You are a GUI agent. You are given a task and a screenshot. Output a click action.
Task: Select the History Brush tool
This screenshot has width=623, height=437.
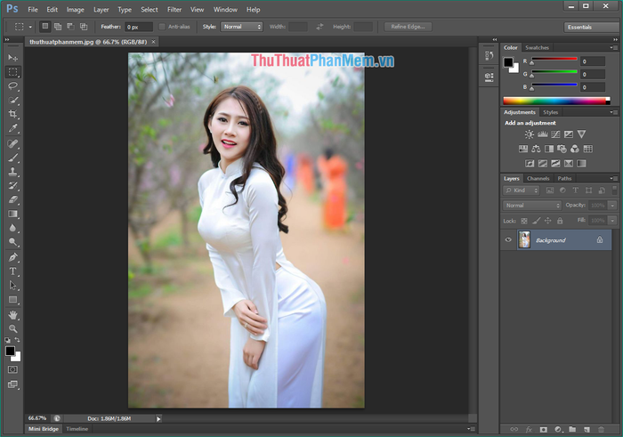12,185
